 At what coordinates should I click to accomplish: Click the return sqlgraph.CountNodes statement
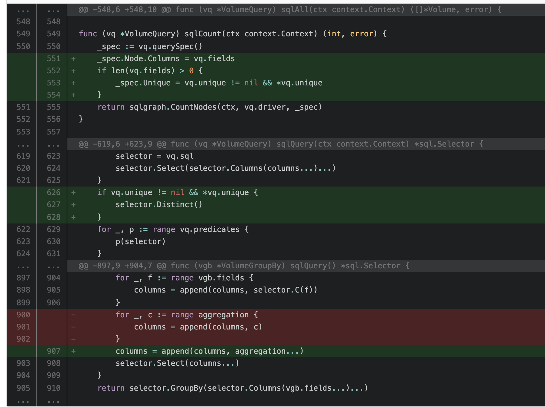pos(209,107)
